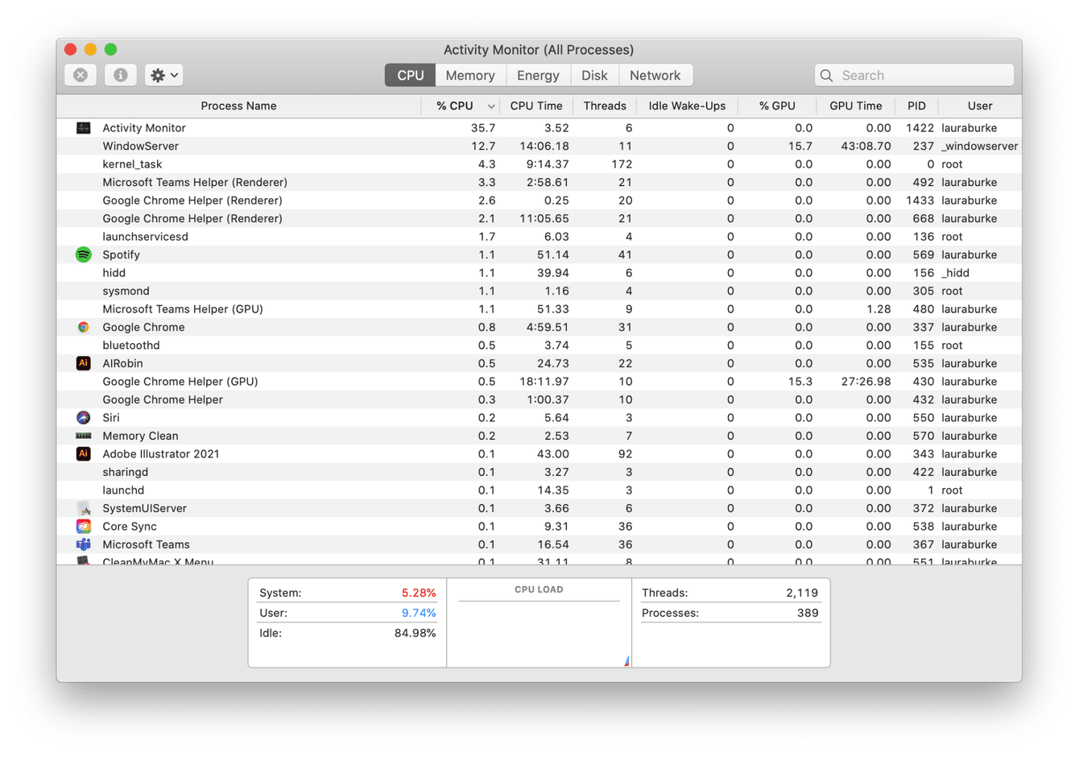Viewport: 1079px width, 757px height.
Task: Click the 15.3 % GPU value
Action: (800, 382)
